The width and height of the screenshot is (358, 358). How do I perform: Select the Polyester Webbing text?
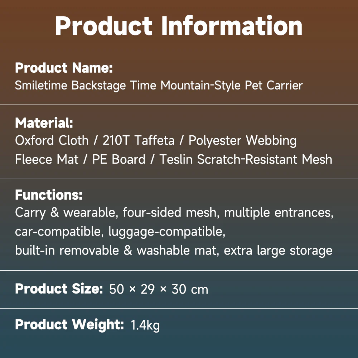243,141
